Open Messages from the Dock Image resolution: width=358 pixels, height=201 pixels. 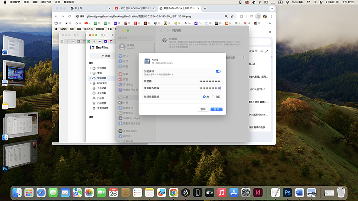pyautogui.click(x=53, y=193)
